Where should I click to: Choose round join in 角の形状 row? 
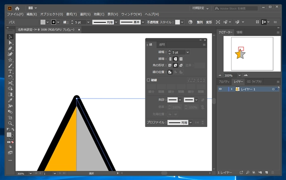pyautogui.click(x=176, y=65)
